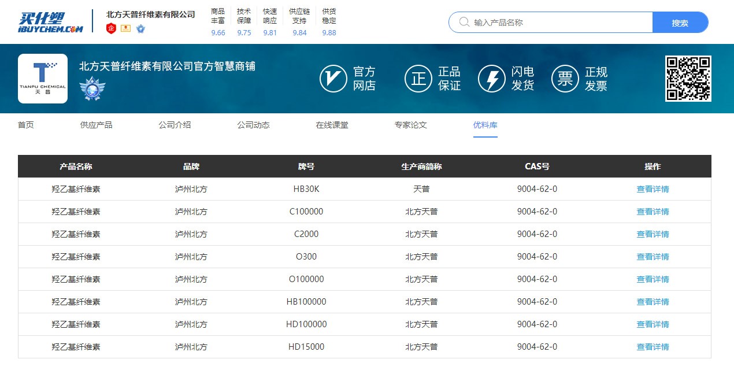This screenshot has height=374, width=734.
Task: Click the orange license card badge
Action: (125, 28)
